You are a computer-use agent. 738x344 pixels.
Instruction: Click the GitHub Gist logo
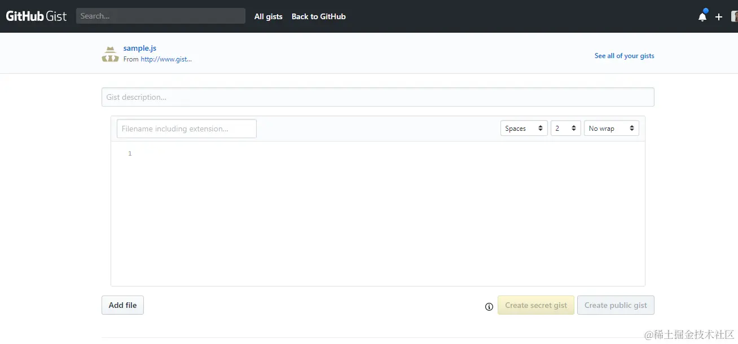point(36,16)
